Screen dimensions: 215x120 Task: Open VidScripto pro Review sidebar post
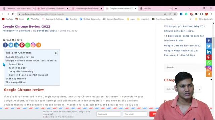pos(184,29)
